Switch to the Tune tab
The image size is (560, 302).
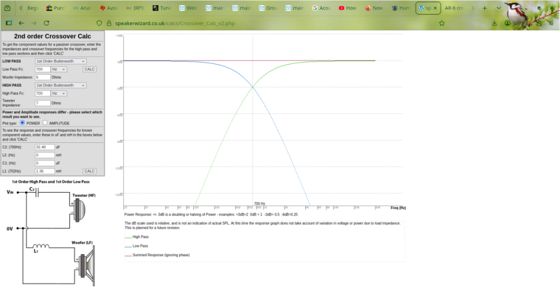(x=162, y=8)
